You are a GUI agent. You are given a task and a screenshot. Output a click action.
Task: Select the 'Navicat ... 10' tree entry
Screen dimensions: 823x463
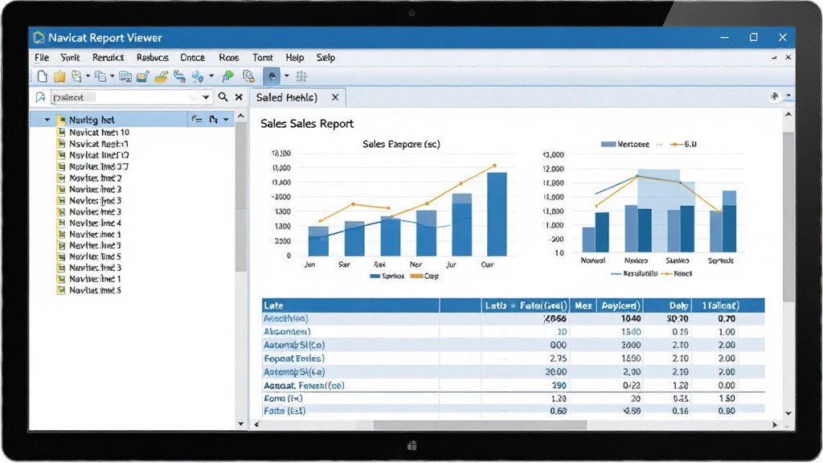[99, 133]
